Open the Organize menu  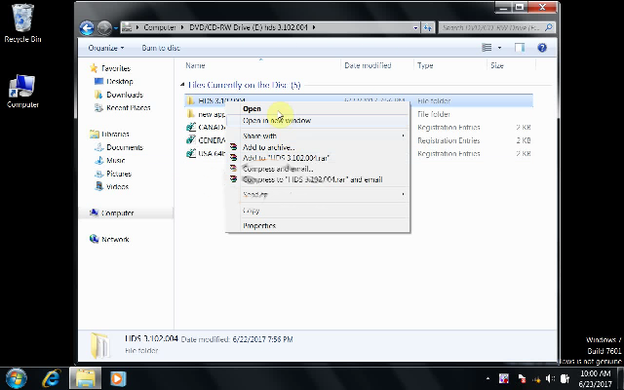click(x=106, y=48)
